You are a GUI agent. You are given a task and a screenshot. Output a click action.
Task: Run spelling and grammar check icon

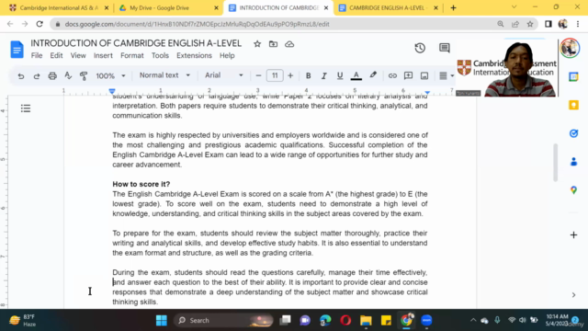(x=68, y=75)
